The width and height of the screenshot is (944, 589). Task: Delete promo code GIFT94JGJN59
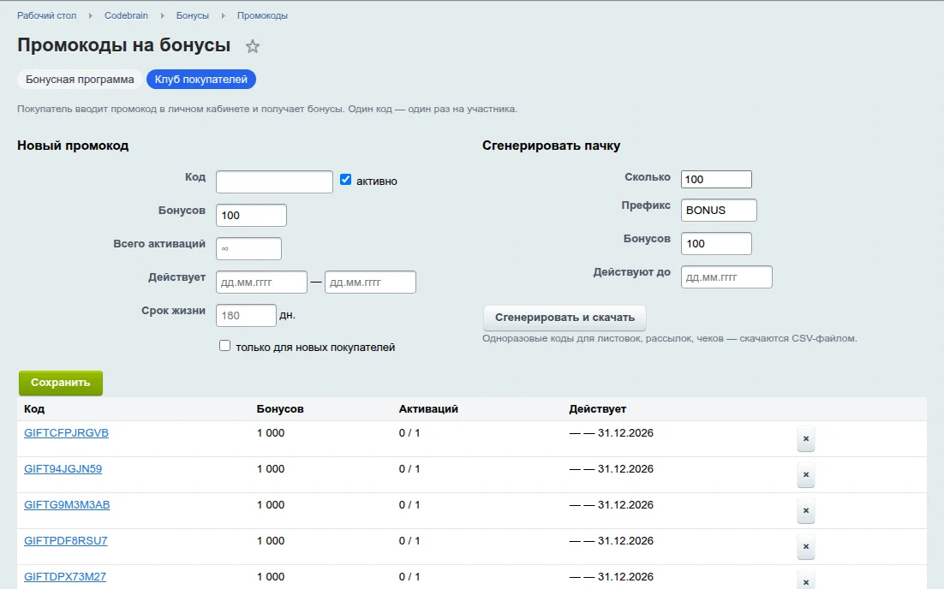tap(805, 474)
